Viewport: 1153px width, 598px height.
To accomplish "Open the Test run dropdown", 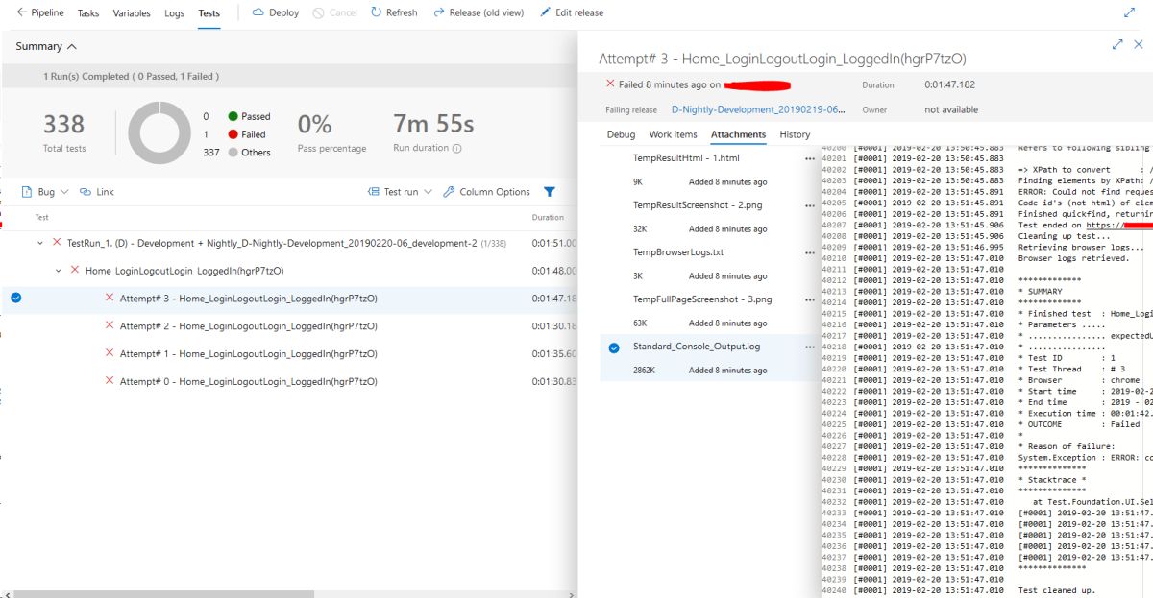I will 401,192.
